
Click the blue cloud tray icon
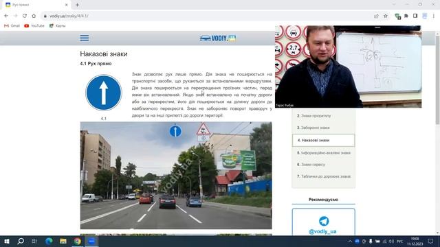click(x=357, y=241)
